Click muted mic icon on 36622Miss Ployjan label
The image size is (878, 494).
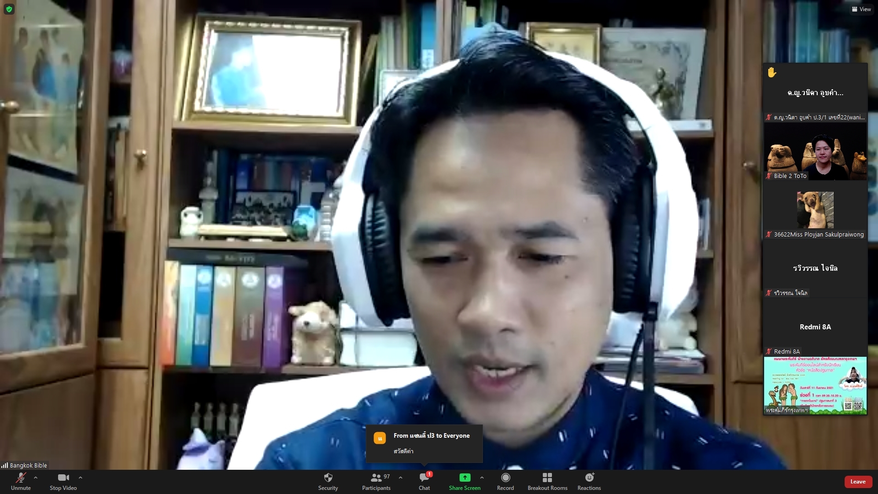769,234
